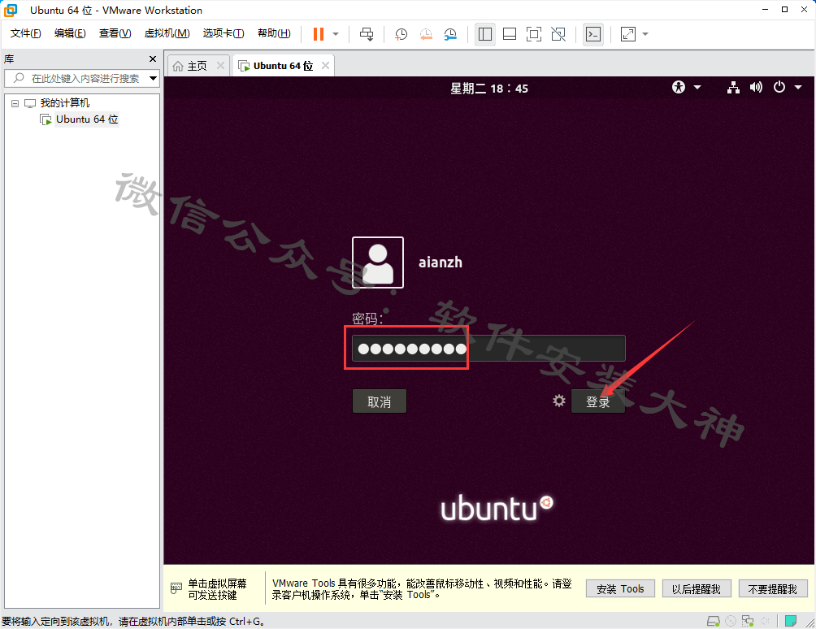Click the CD/DVD drive status bar icon

[x=731, y=621]
